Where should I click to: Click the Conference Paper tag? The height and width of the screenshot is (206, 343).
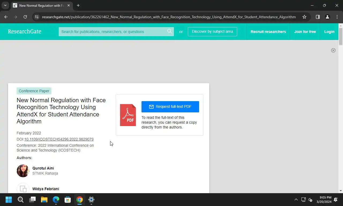pos(34,91)
